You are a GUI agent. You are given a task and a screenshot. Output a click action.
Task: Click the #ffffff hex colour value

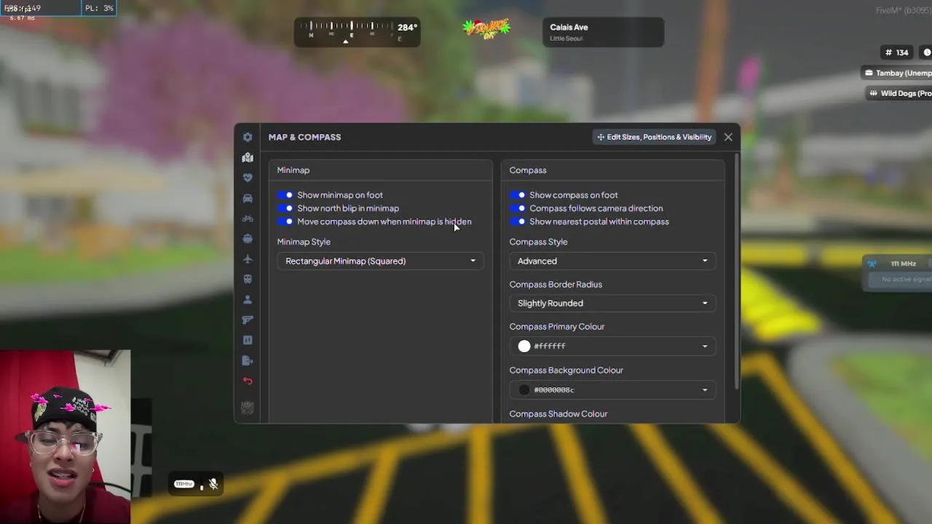tap(550, 346)
